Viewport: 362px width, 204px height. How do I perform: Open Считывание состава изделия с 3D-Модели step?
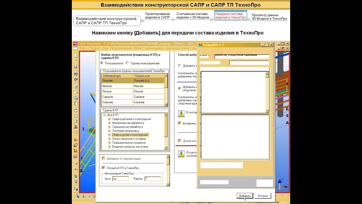[193, 16]
